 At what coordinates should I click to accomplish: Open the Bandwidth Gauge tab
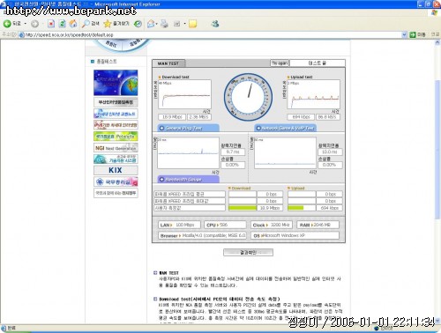(189, 180)
